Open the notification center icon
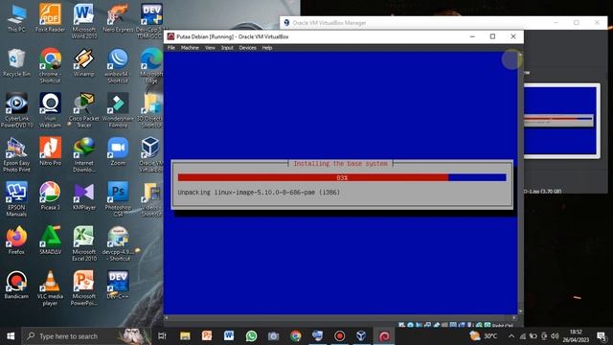This screenshot has height=345, width=613. point(602,336)
